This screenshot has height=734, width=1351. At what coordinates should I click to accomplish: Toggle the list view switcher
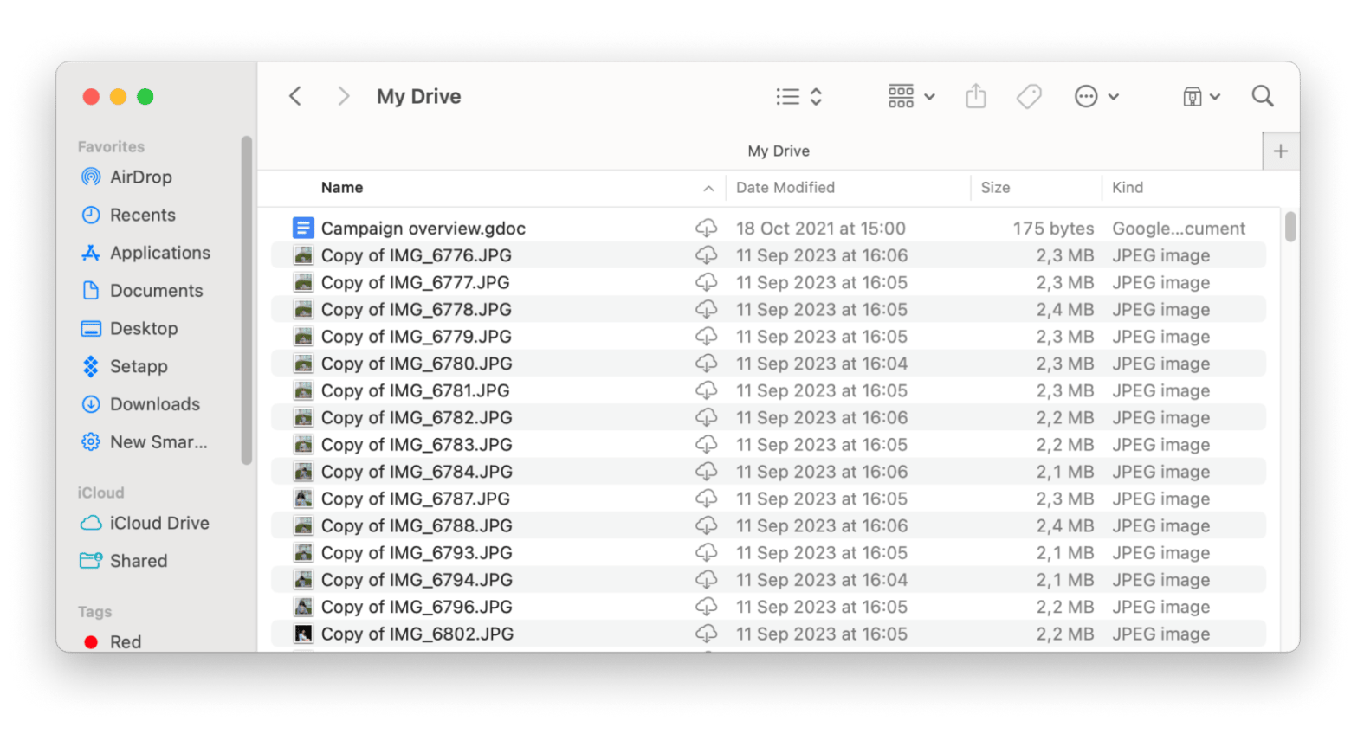(x=798, y=96)
